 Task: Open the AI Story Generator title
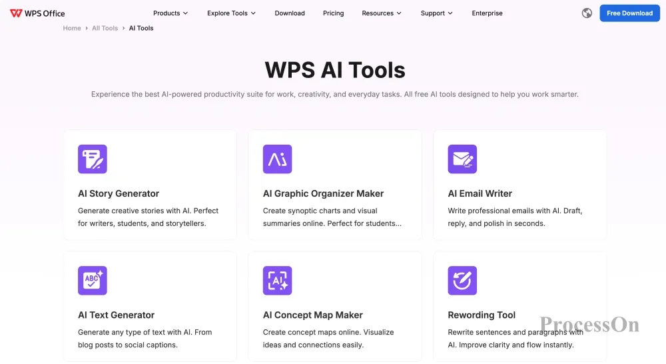(119, 193)
